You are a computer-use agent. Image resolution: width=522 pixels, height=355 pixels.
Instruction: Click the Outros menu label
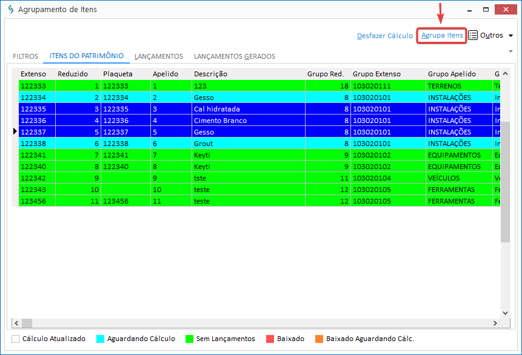pyautogui.click(x=491, y=35)
